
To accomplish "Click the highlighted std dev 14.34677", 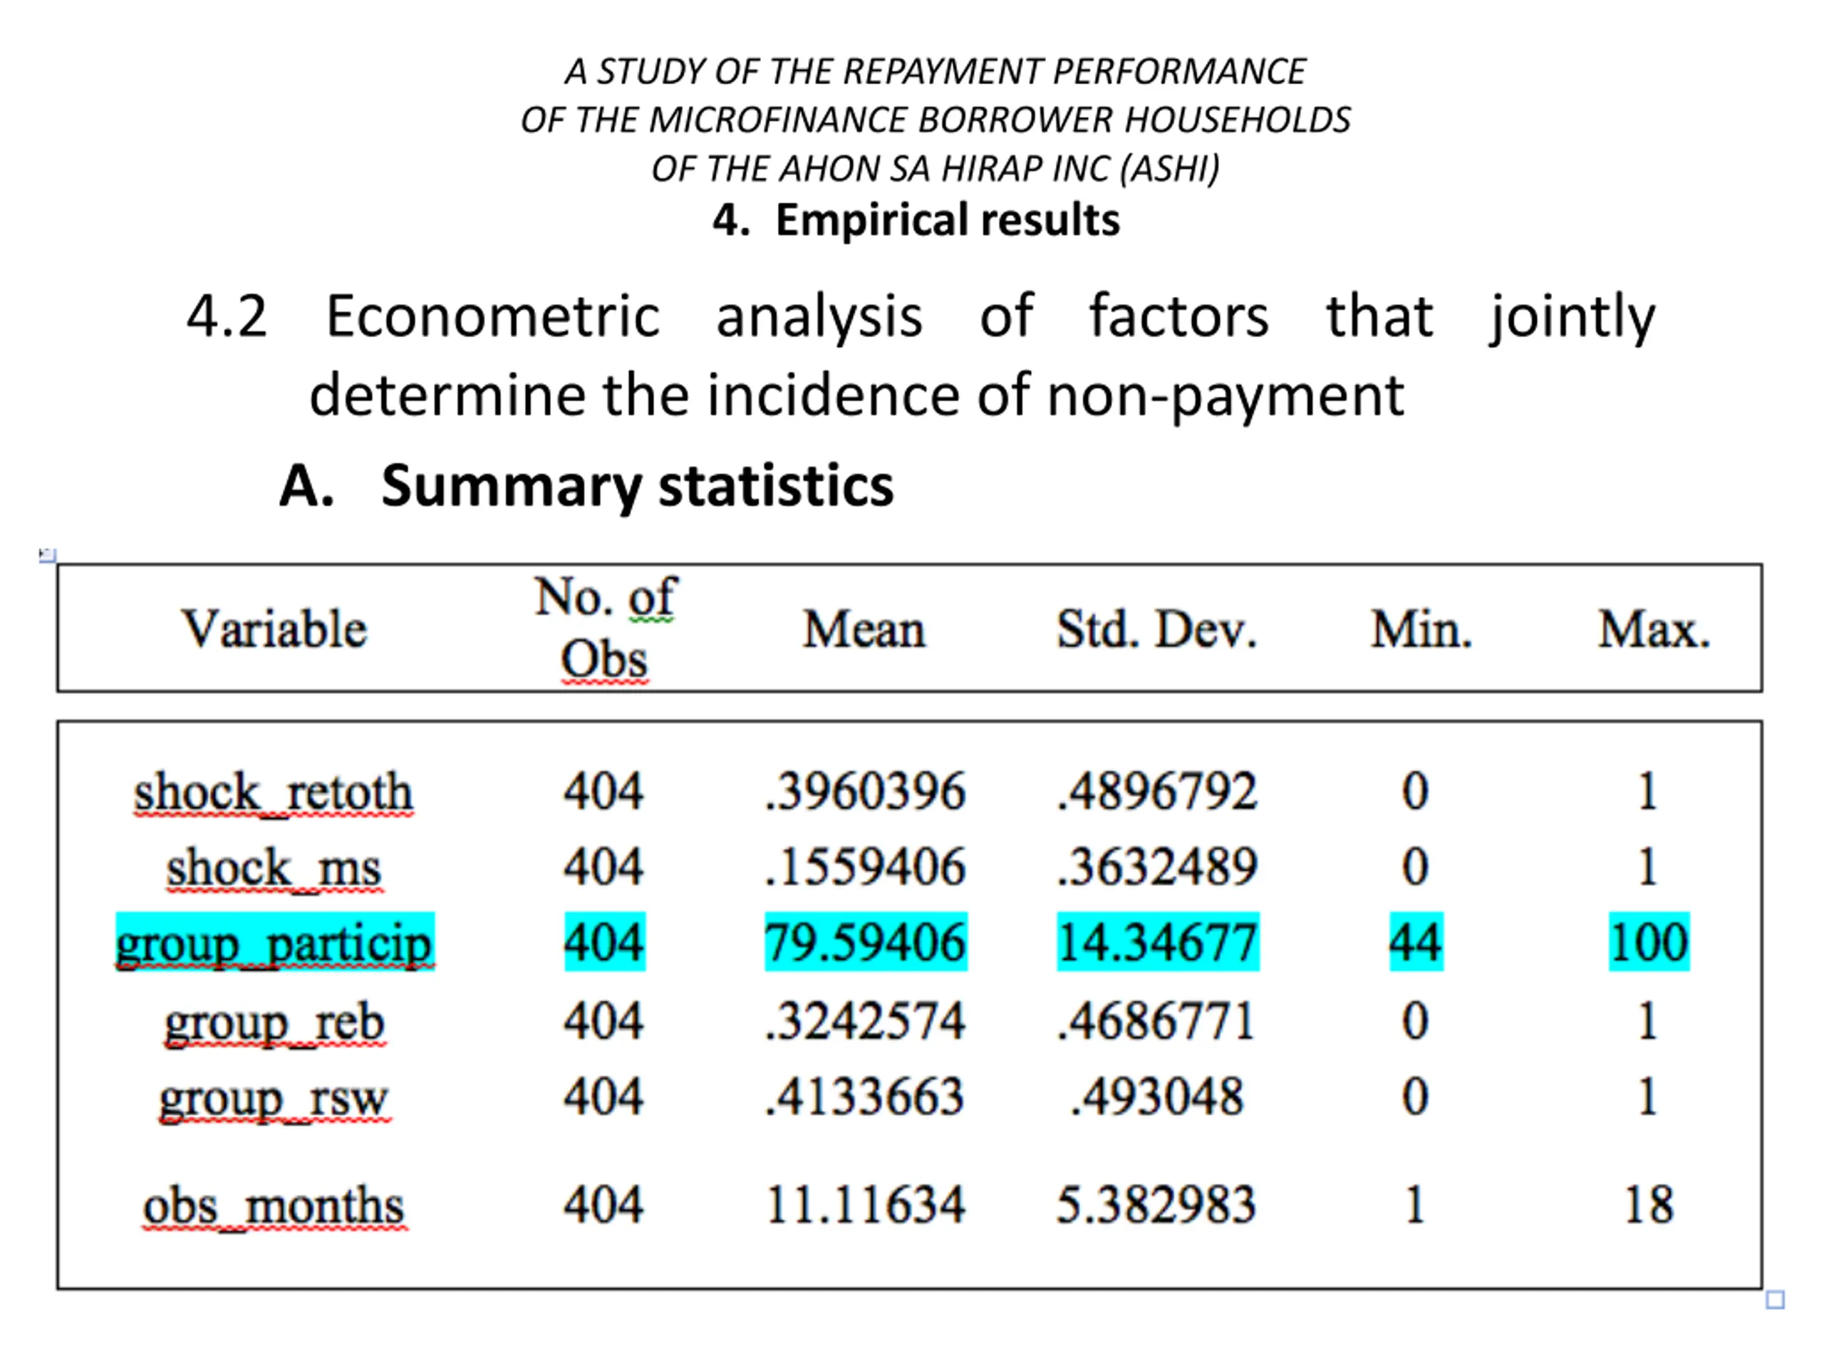I will click(1158, 942).
